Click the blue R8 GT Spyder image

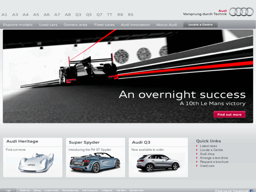tap(95, 163)
